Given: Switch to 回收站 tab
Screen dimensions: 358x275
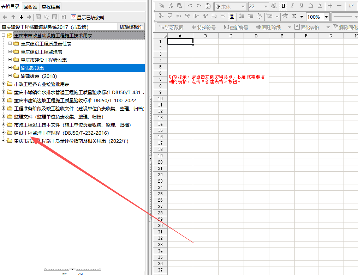Looking at the screenshot, I should [x=31, y=7].
